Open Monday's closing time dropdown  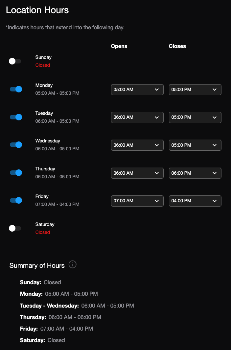click(195, 89)
